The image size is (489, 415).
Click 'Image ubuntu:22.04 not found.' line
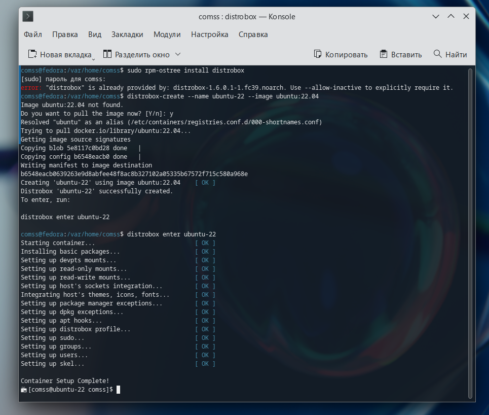[x=72, y=105]
